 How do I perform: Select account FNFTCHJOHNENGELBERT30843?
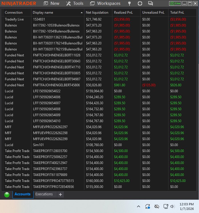point(99,61)
